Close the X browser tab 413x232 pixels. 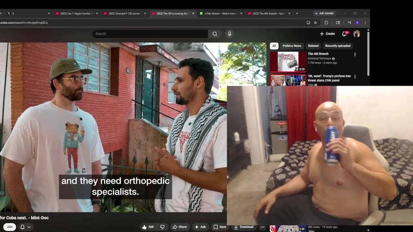49,13
